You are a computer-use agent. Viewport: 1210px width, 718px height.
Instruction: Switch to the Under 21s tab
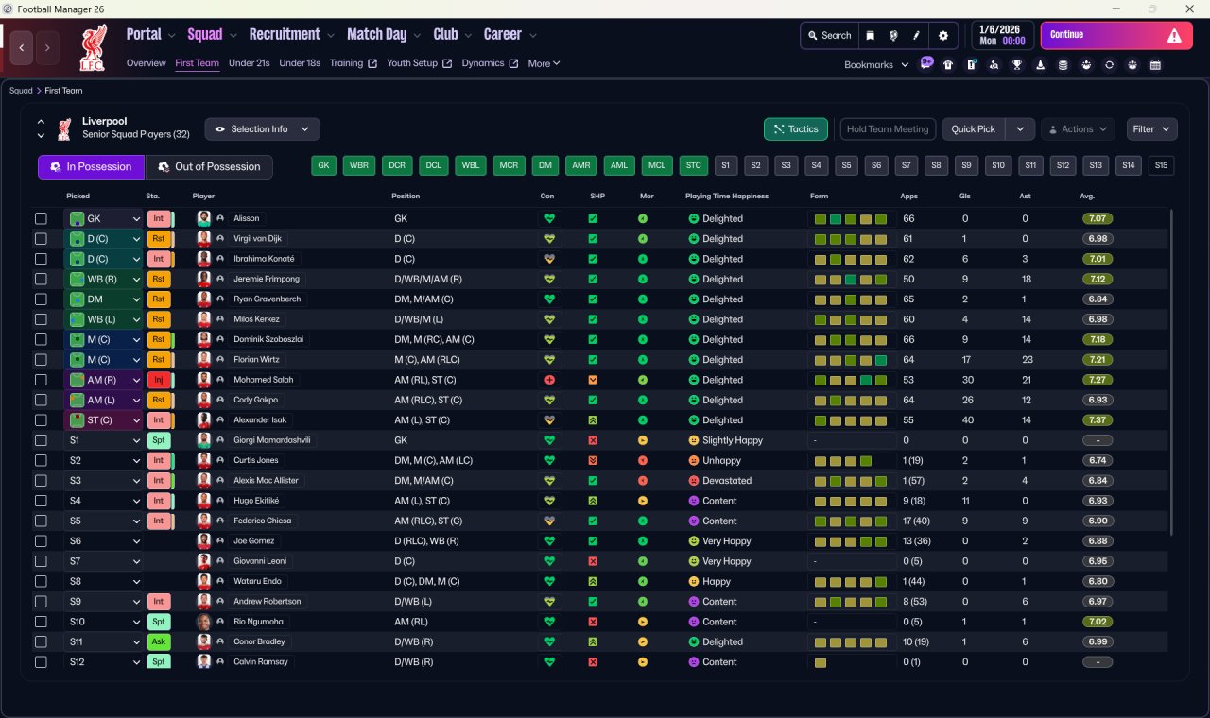point(250,63)
